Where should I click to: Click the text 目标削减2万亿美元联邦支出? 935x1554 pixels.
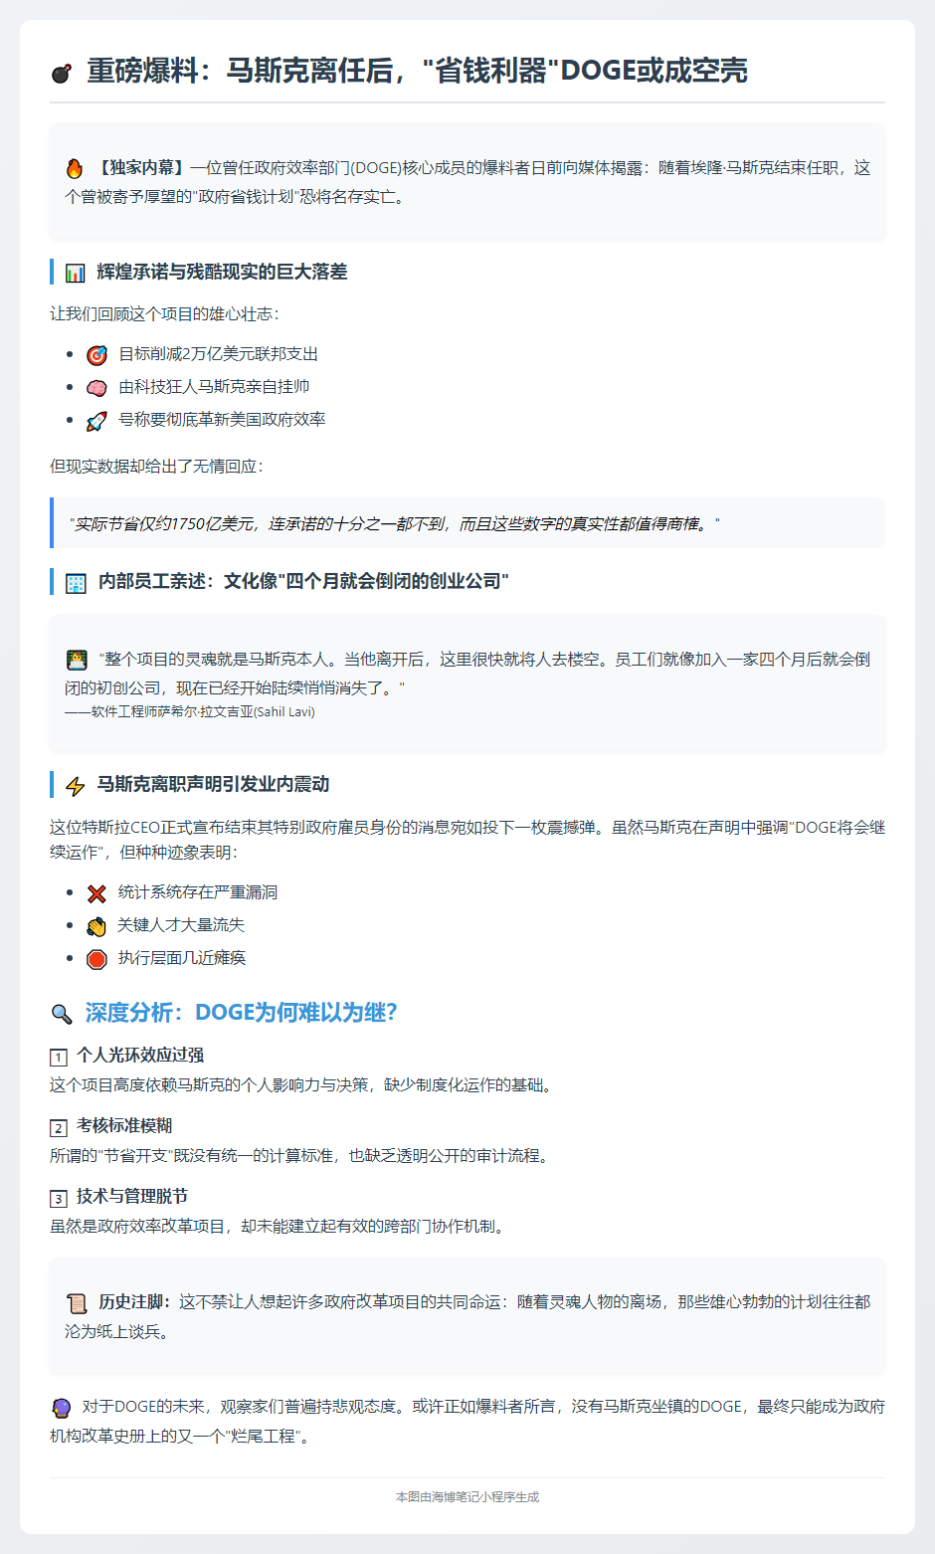click(218, 354)
